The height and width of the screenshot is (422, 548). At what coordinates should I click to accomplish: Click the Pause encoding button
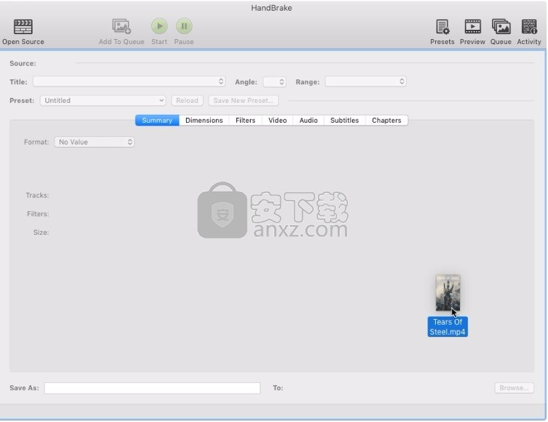(x=184, y=26)
